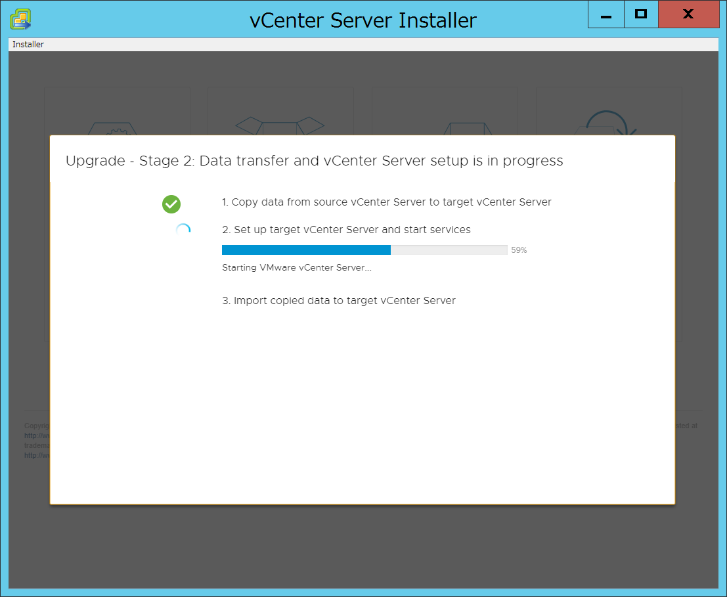Select step 3 Import copied data text
This screenshot has width=727, height=597.
click(339, 301)
